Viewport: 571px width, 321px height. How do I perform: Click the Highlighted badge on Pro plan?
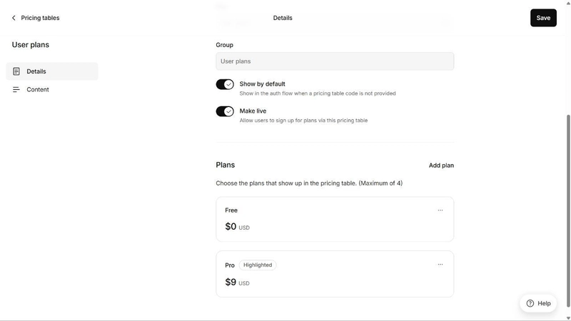tap(258, 265)
